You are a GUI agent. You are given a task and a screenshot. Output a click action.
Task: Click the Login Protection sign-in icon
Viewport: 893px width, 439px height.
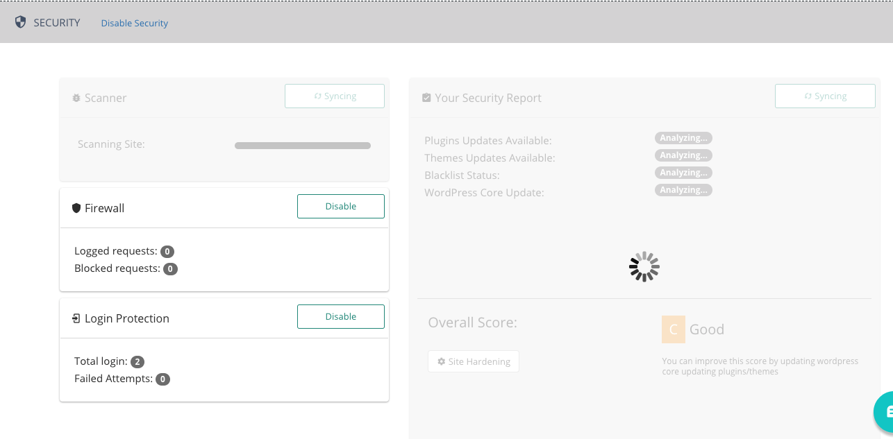click(76, 319)
